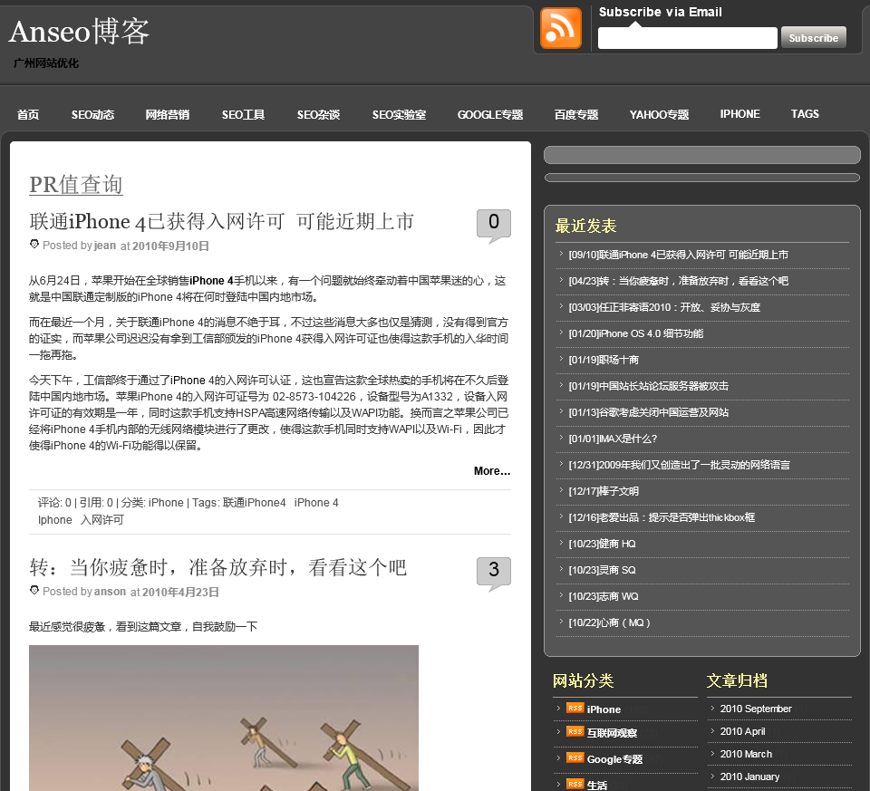
Task: Click comment bubble showing 3
Action: 493,573
